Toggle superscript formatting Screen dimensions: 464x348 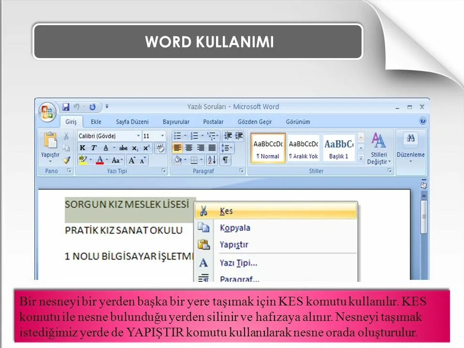[x=146, y=148]
